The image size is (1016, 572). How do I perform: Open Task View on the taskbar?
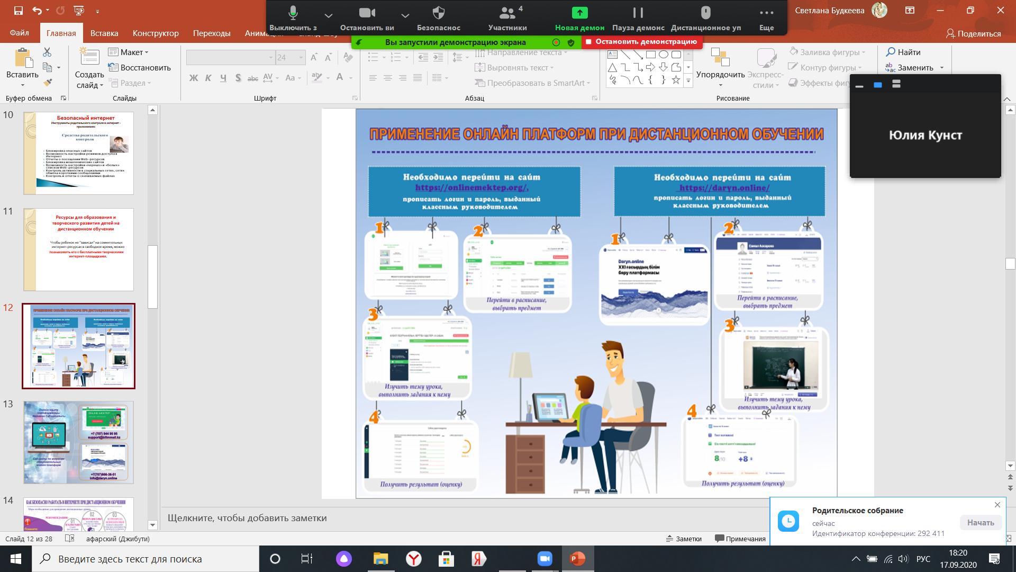click(307, 559)
